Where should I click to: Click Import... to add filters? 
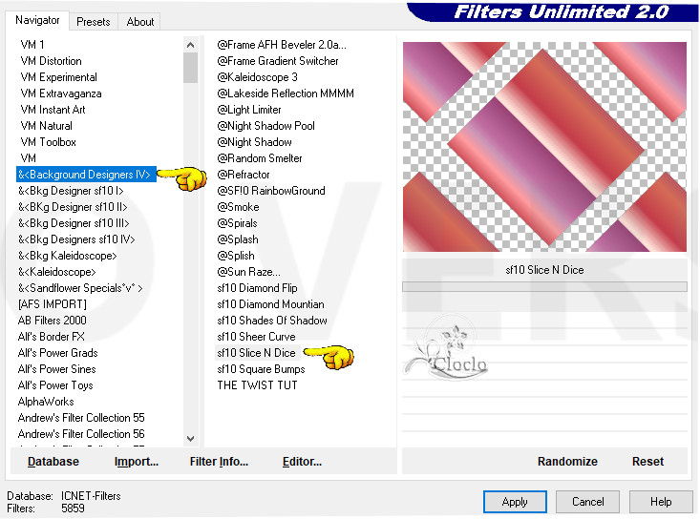[137, 462]
